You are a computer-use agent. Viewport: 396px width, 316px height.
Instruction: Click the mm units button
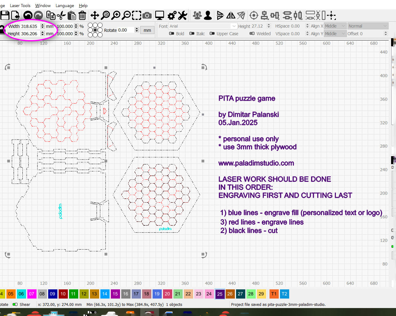click(147, 30)
